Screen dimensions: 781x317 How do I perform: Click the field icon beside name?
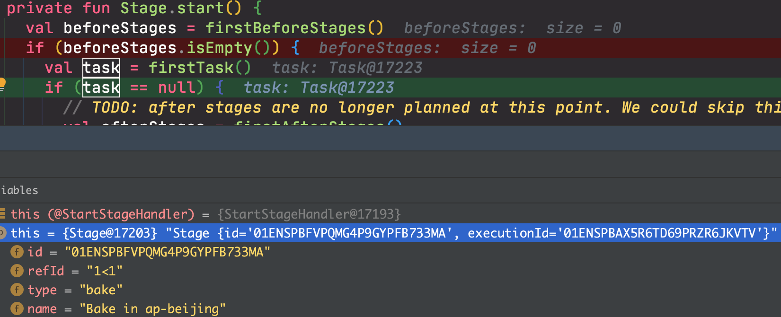point(17,308)
